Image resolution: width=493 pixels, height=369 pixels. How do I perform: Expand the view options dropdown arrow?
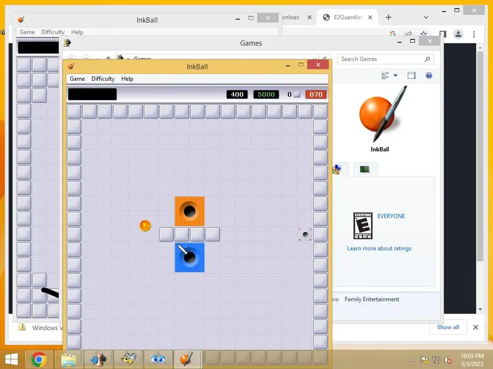396,75
